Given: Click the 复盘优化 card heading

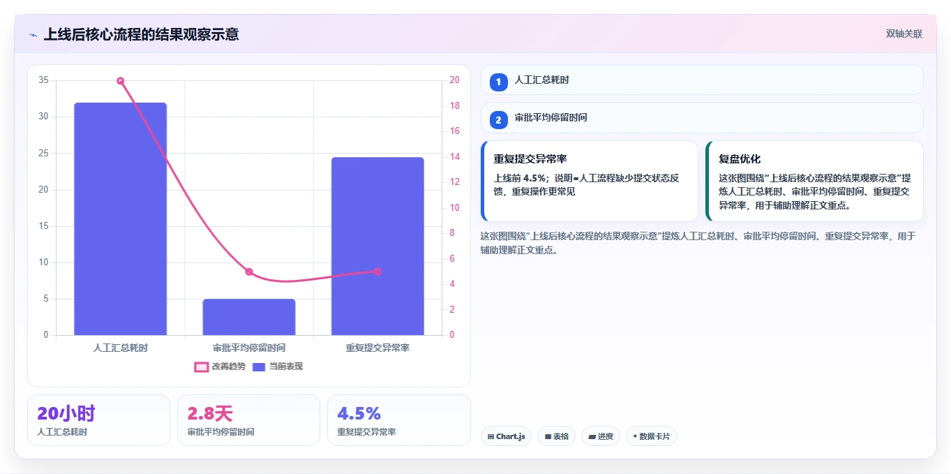Looking at the screenshot, I should [740, 159].
